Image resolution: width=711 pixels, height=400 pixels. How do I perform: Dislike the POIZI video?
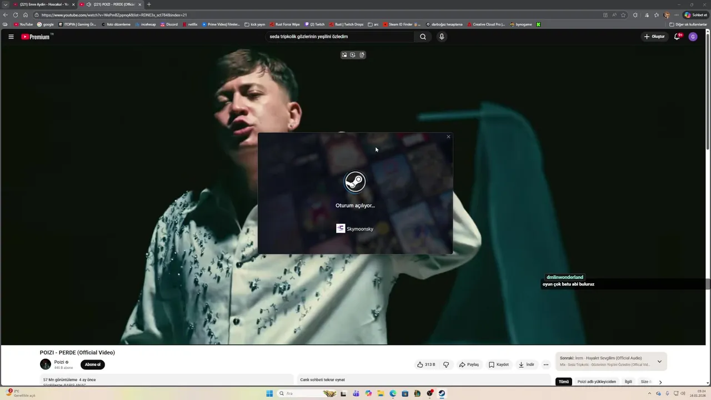pyautogui.click(x=446, y=364)
